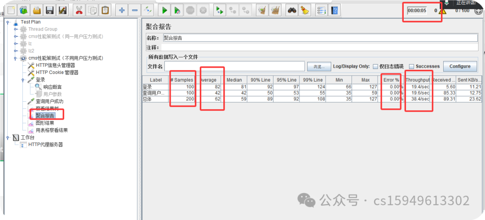The image size is (485, 220).
Task: Open the Templates icon in toolbar
Action: coord(24,10)
